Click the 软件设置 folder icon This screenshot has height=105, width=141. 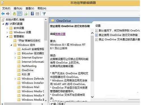11,28
